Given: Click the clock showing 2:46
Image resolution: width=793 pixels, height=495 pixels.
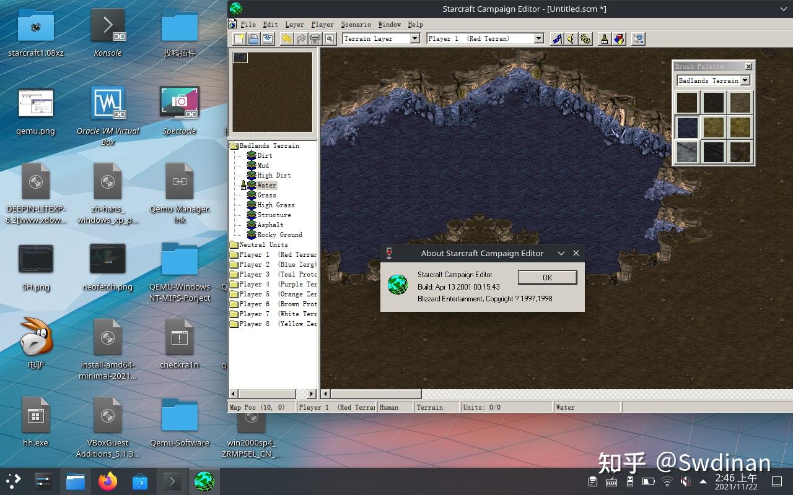Looking at the screenshot, I should point(736,481).
